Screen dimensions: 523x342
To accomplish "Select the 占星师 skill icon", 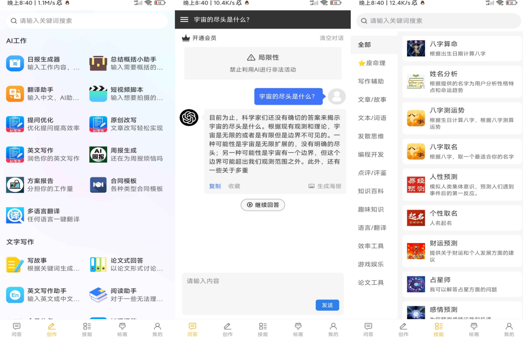I will tap(416, 284).
